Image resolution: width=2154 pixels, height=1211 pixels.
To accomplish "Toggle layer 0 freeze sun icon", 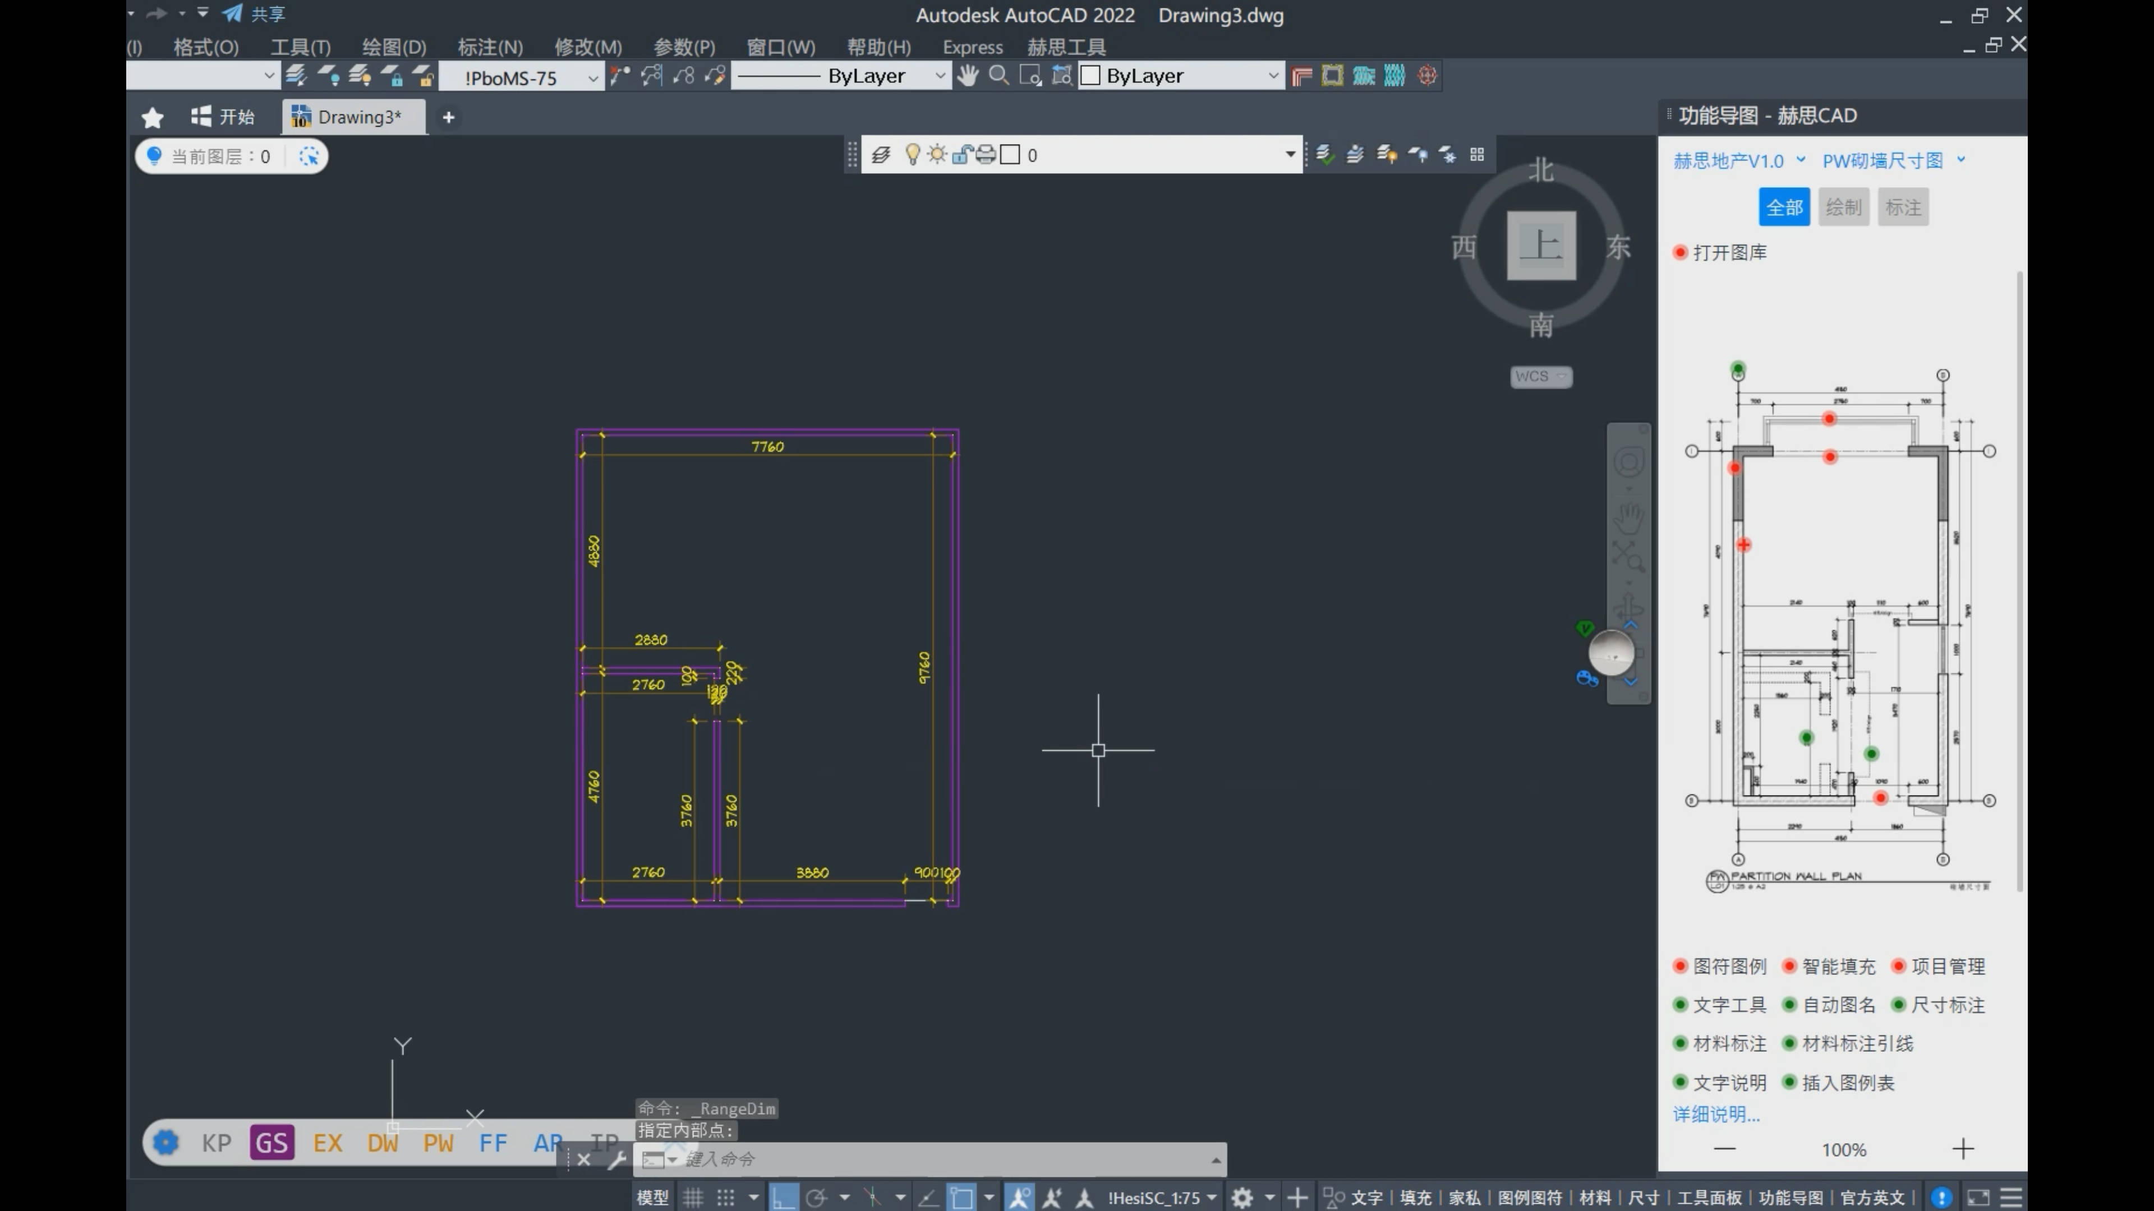I will (937, 155).
